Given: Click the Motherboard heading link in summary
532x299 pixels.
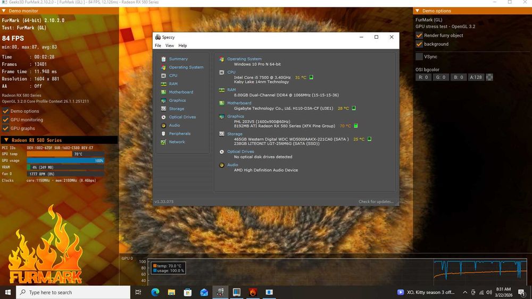Looking at the screenshot, I should pyautogui.click(x=239, y=103).
